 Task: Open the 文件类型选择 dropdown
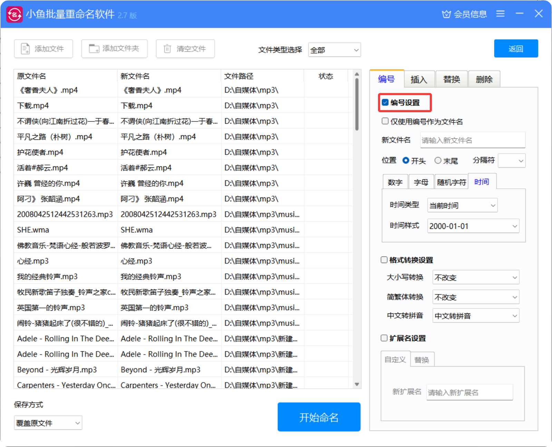[334, 50]
